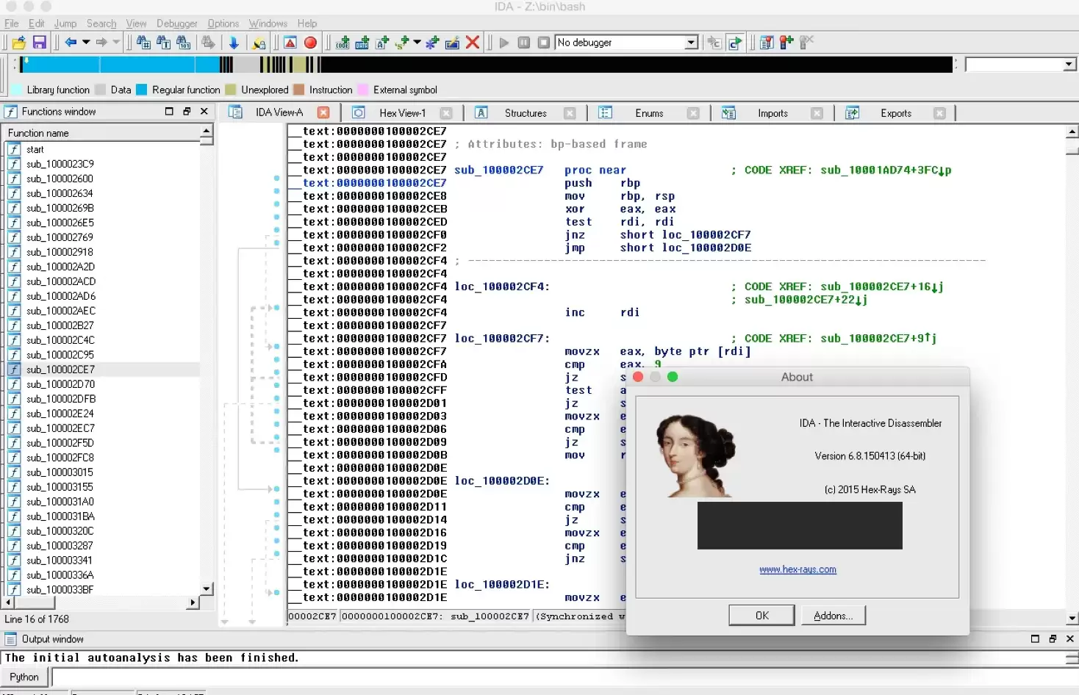Open the back-arrow history dropdown

tap(86, 43)
